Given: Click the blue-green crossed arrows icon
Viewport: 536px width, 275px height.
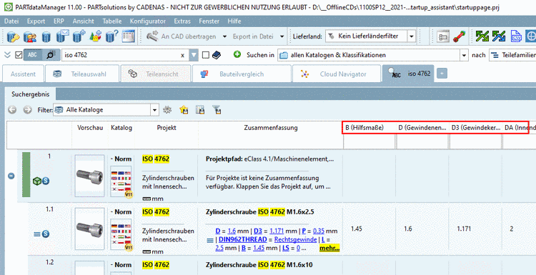Looking at the screenshot, I should [x=498, y=36].
